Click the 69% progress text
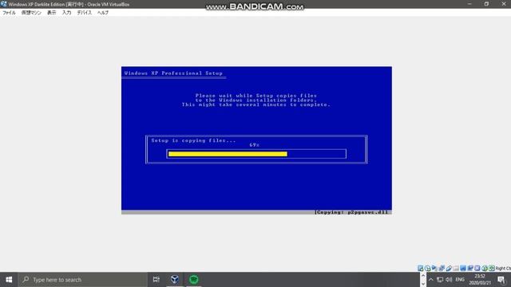This screenshot has height=287, width=511. pos(254,145)
